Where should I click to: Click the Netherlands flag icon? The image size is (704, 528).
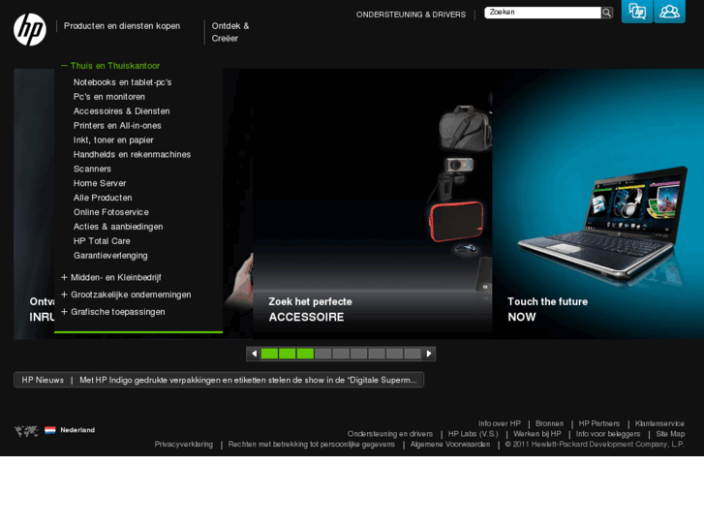(49, 430)
